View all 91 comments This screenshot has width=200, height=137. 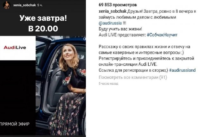pyautogui.click(x=133, y=77)
